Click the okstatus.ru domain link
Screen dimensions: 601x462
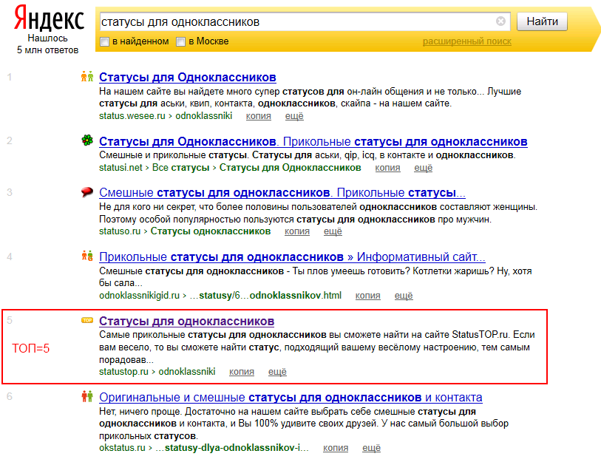pyautogui.click(x=122, y=448)
